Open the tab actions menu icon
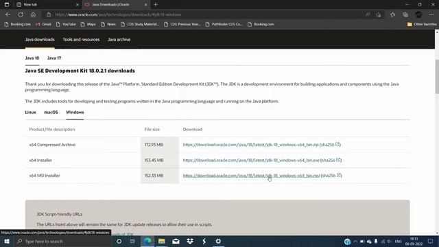The width and height of the screenshot is (439, 247). click(x=7, y=5)
